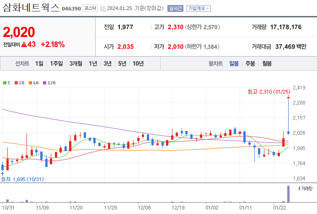Click the lower limit text 하한가 1,384
This screenshot has height=214, width=317.
click(x=202, y=47)
